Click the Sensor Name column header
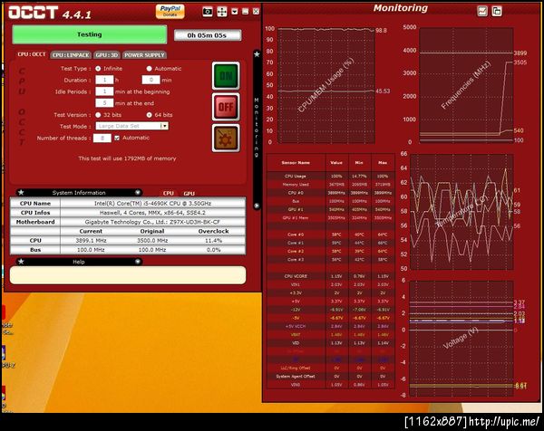The image size is (544, 431). (x=296, y=162)
